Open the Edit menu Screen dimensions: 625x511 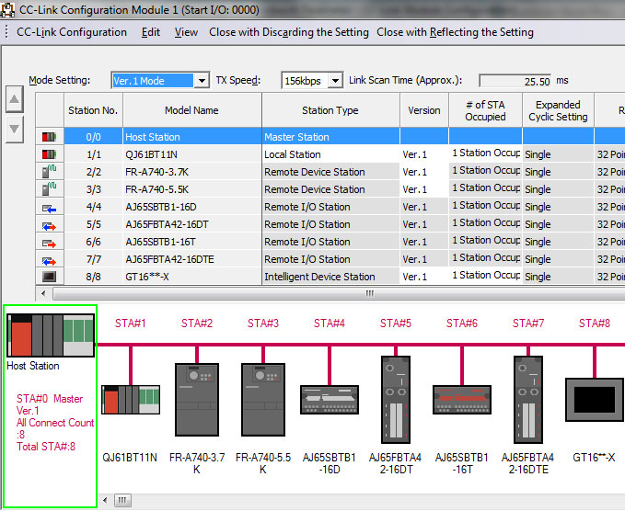coord(151,32)
